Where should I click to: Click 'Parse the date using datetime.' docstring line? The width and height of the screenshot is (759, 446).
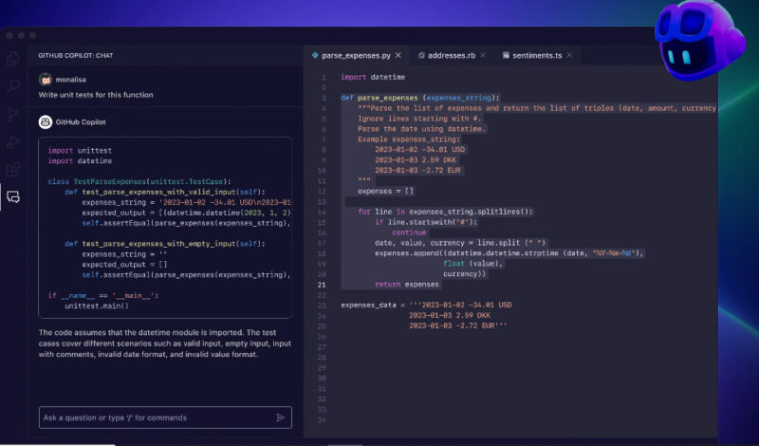coord(421,129)
